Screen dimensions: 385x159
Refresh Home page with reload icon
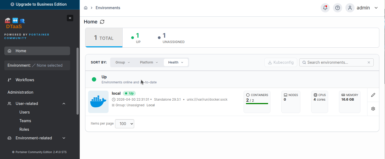click(102, 22)
